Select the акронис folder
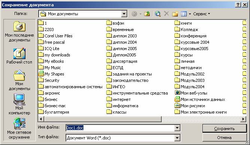The image size is (250, 145). (49, 93)
